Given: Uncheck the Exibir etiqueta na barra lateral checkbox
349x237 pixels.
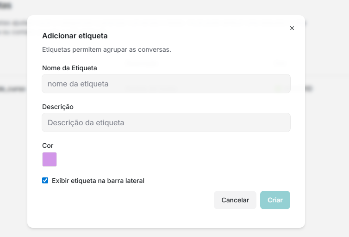Looking at the screenshot, I should coord(45,181).
